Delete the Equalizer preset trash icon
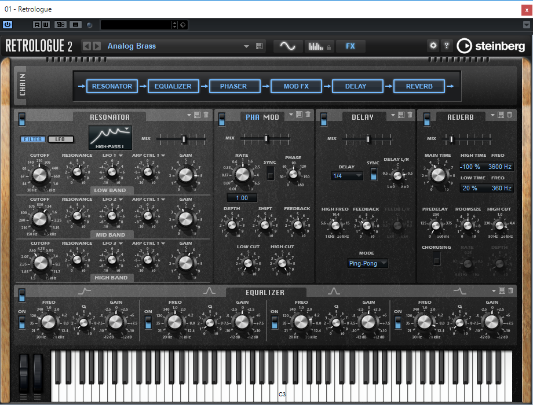The width and height of the screenshot is (533, 405). point(510,290)
